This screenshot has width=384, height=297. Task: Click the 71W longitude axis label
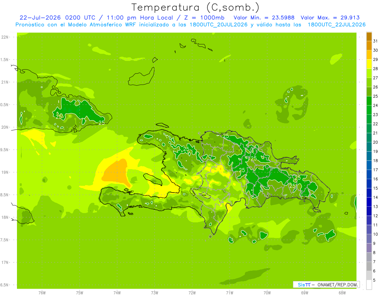click(229, 293)
